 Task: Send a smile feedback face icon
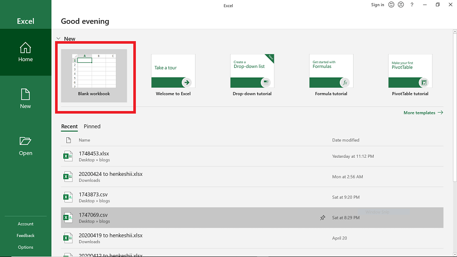pos(392,4)
